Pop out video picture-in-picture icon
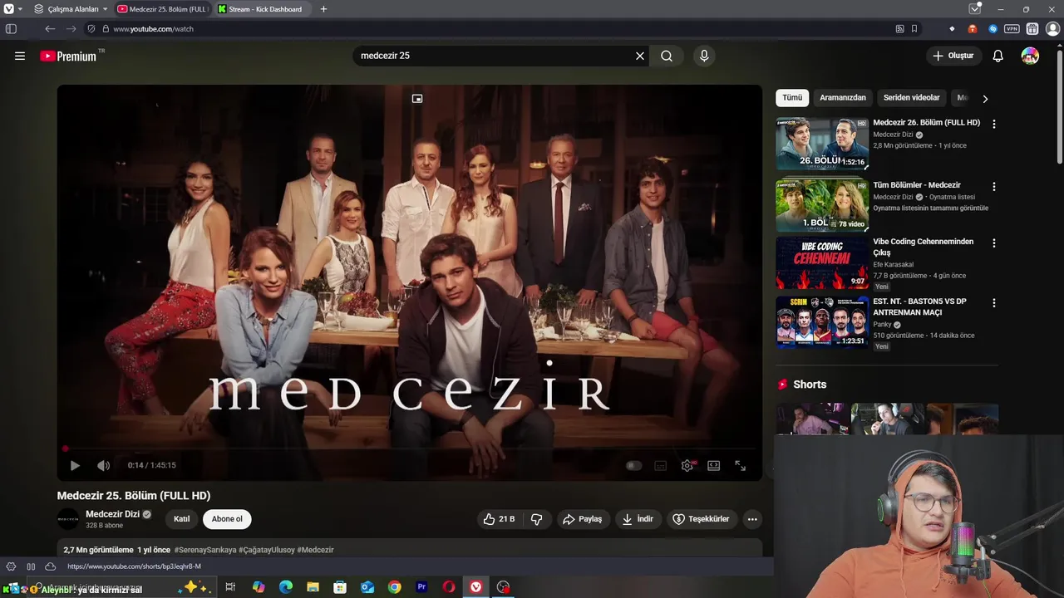The width and height of the screenshot is (1064, 598). click(417, 99)
